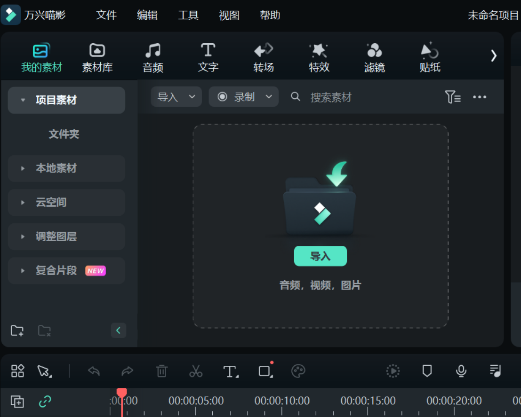Open the 录制 record dropdown arrow

click(x=269, y=97)
